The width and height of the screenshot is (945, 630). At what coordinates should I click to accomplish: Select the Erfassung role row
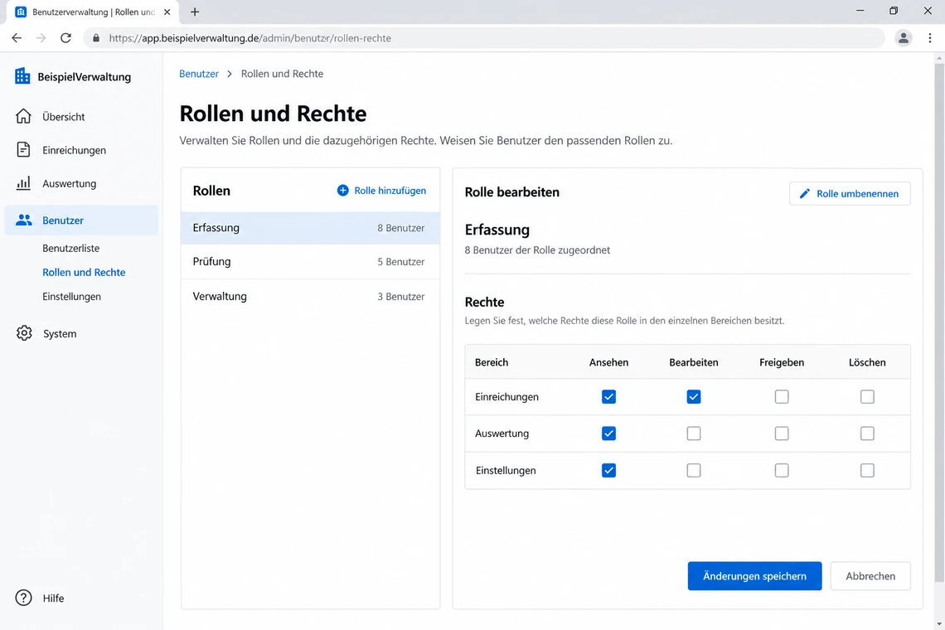point(310,228)
